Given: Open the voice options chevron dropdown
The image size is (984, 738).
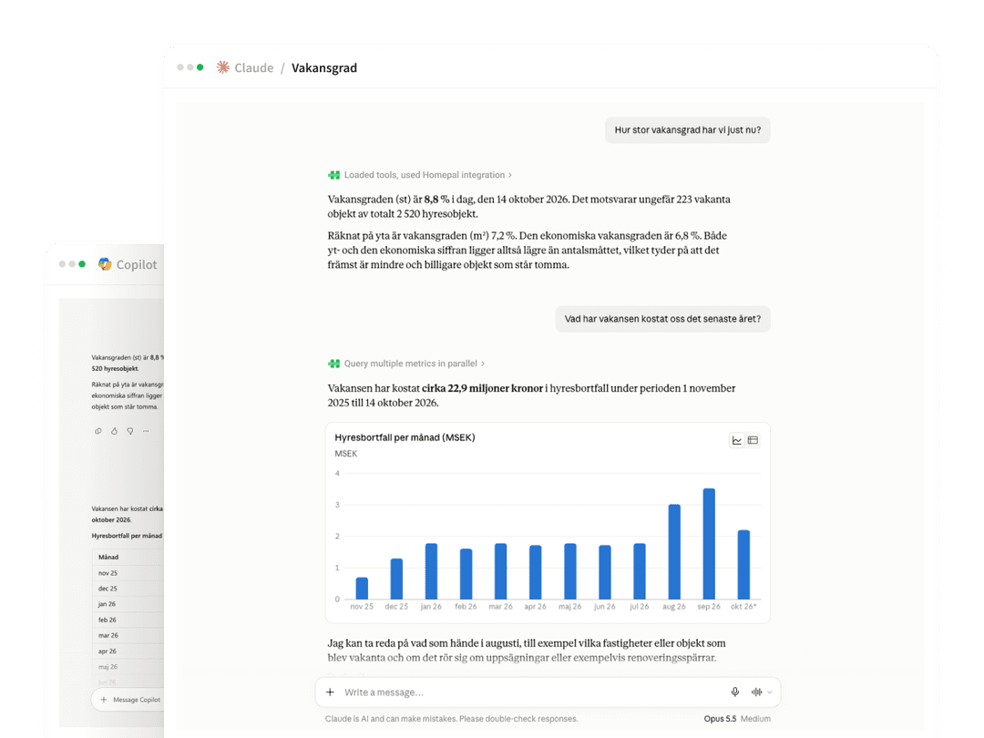Looking at the screenshot, I should (769, 692).
